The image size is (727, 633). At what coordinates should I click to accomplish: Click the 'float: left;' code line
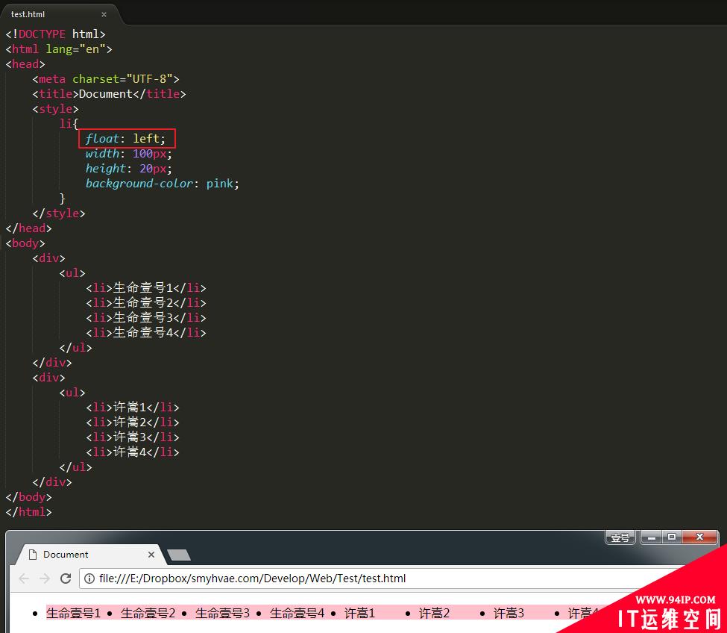tap(125, 138)
